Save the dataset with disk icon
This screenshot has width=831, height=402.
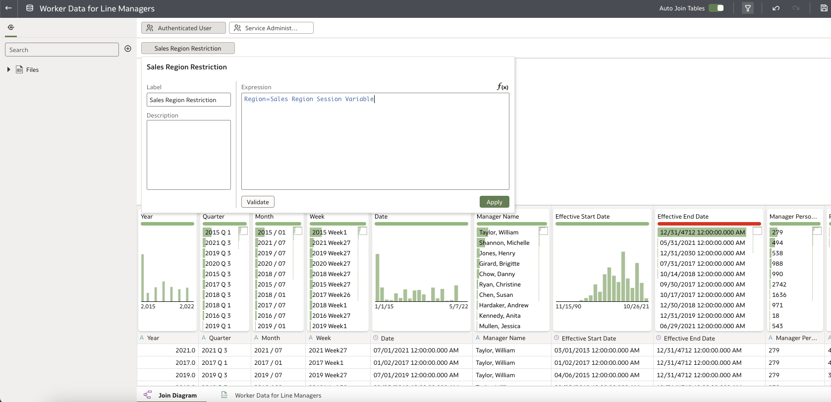pos(824,8)
